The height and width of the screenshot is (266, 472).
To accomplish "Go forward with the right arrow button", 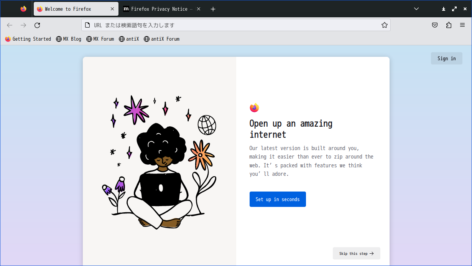I will point(23,25).
